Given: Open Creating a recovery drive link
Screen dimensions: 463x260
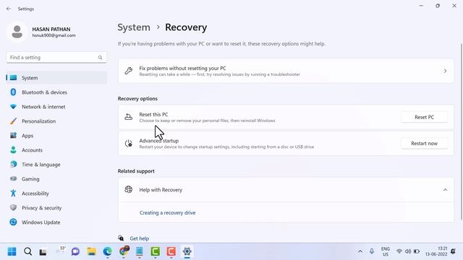Looking at the screenshot, I should 167,212.
